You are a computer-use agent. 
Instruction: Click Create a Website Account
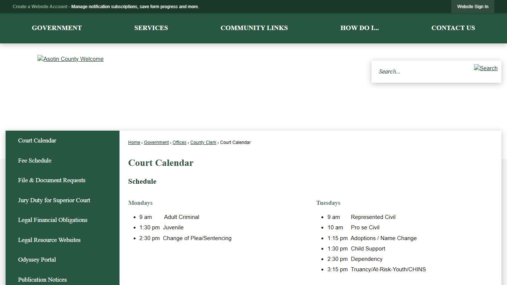point(40,6)
